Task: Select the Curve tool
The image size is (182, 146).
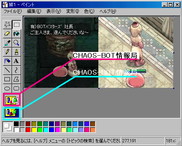Action: [x=17, y=70]
